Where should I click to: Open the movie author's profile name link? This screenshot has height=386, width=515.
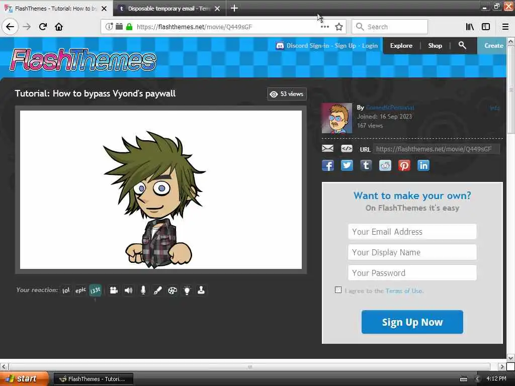tap(390, 108)
